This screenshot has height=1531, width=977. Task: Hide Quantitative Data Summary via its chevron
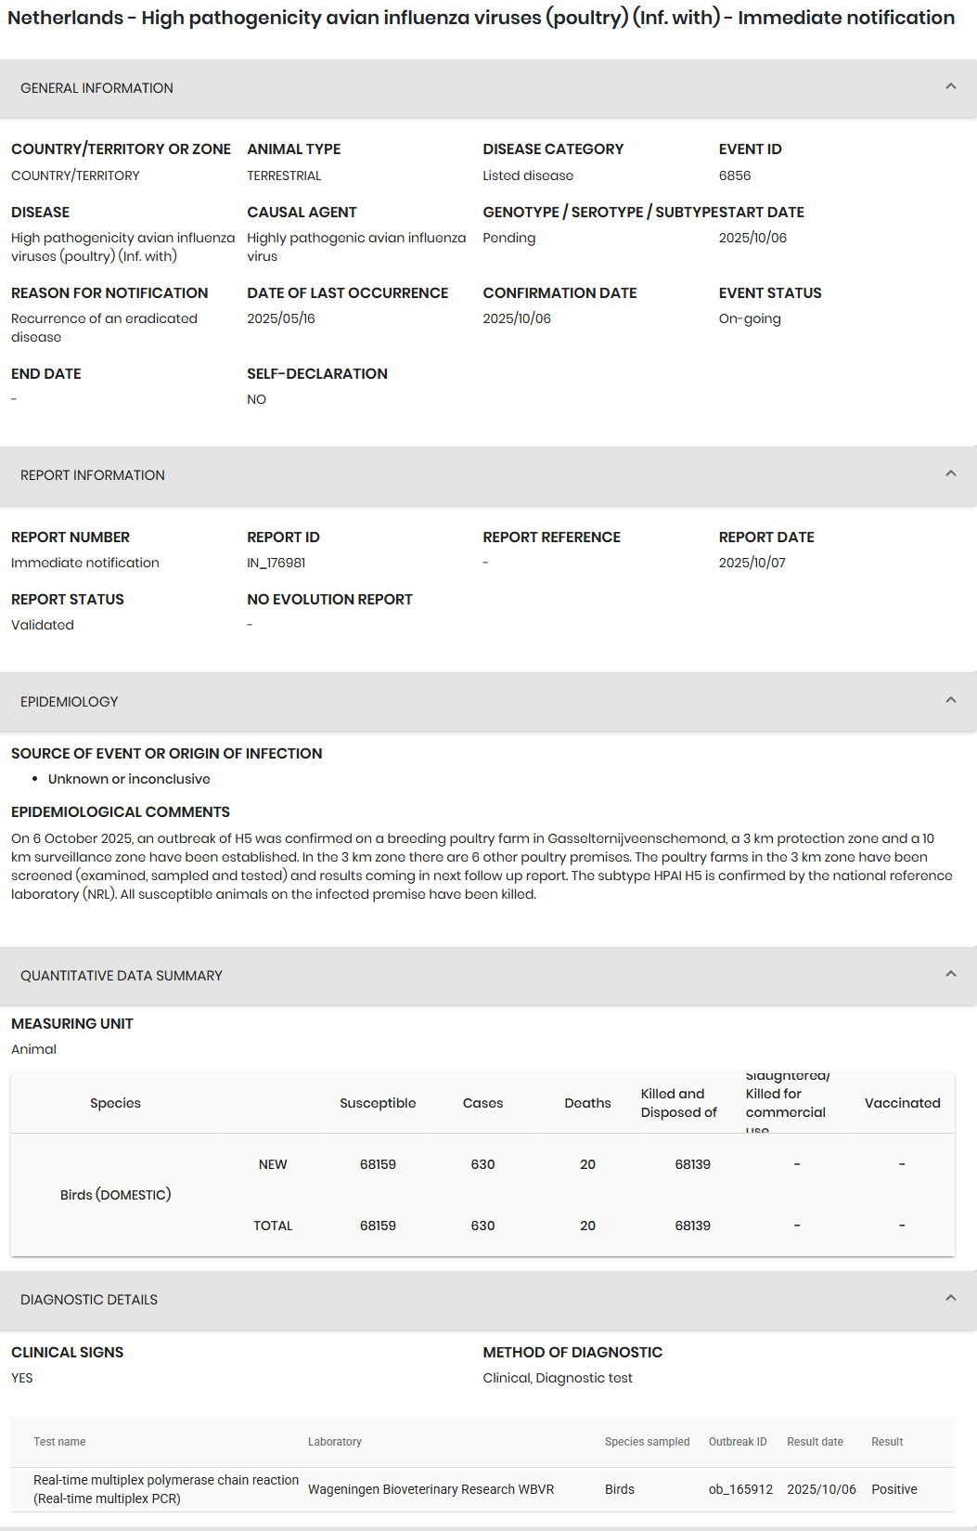pos(950,975)
